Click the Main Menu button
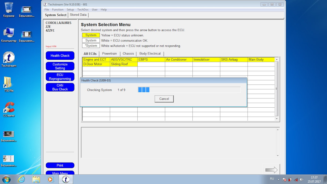The image size is (327, 184). pos(60,173)
